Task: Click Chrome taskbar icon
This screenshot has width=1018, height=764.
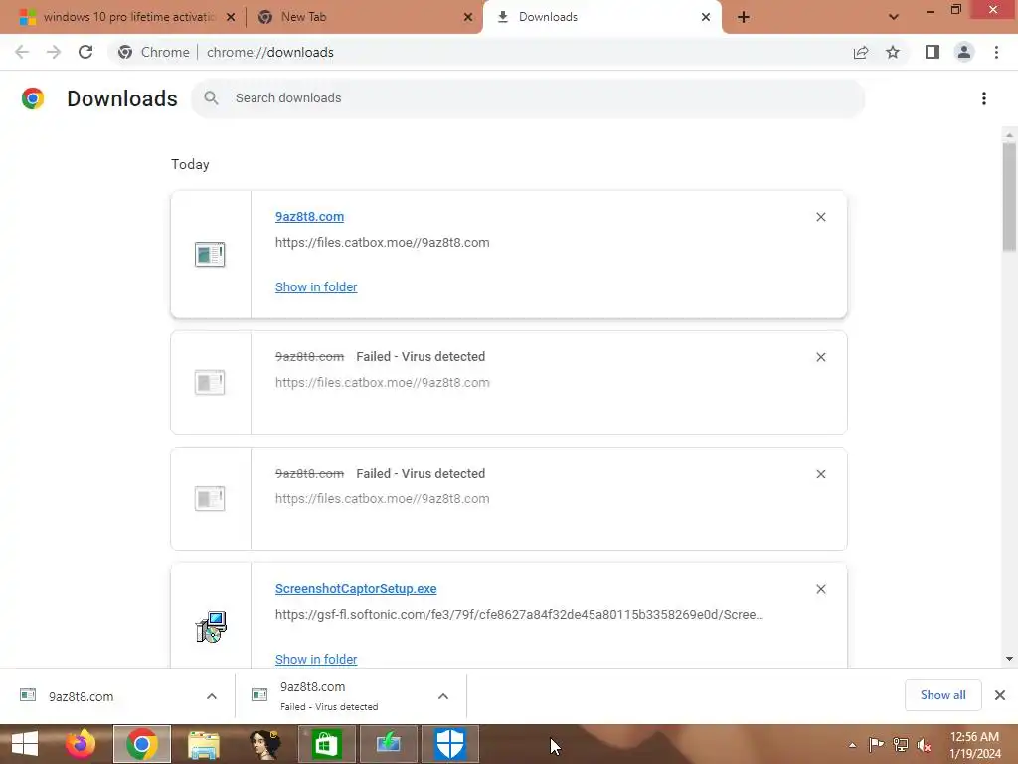Action: pos(141,744)
